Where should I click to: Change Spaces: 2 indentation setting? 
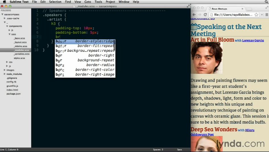coord(158,150)
